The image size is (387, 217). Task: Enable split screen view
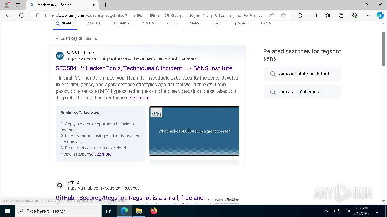[314, 15]
